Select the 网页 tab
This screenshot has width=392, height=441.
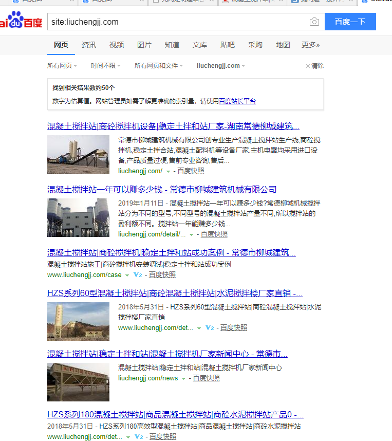(x=61, y=45)
